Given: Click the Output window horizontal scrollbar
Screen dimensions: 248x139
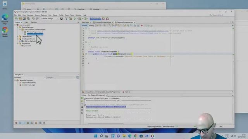Looking at the screenshot, I should click(105, 124).
